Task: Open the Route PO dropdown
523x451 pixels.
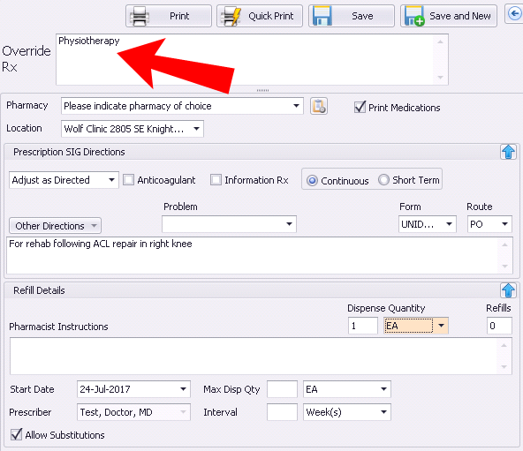Action: tap(489, 224)
